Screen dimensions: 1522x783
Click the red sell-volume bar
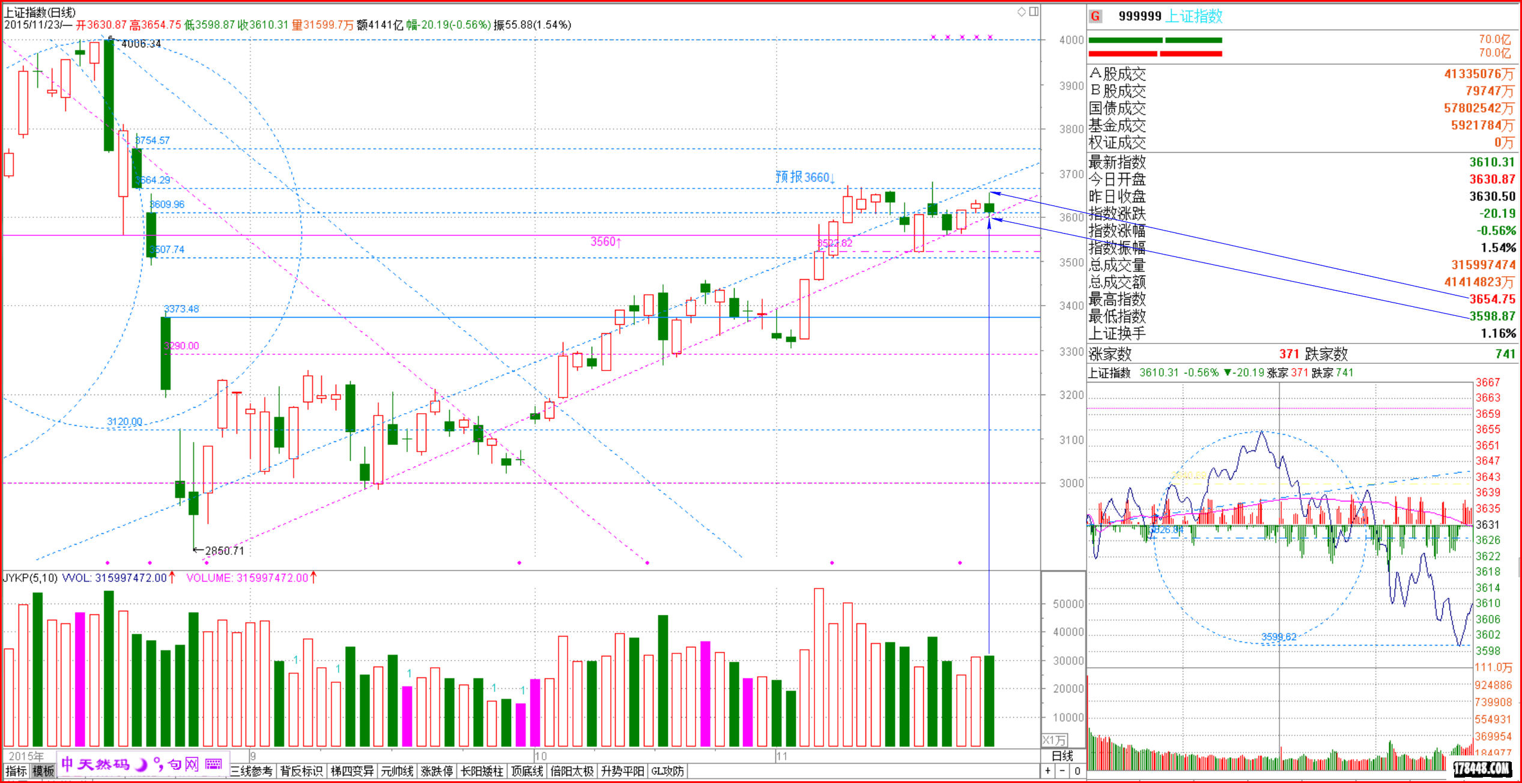(x=1155, y=54)
